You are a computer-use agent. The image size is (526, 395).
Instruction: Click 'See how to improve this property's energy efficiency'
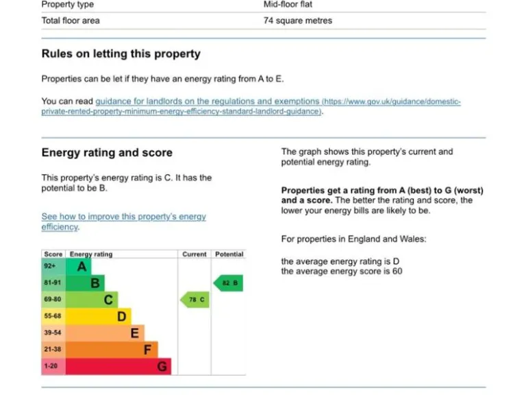point(123,217)
